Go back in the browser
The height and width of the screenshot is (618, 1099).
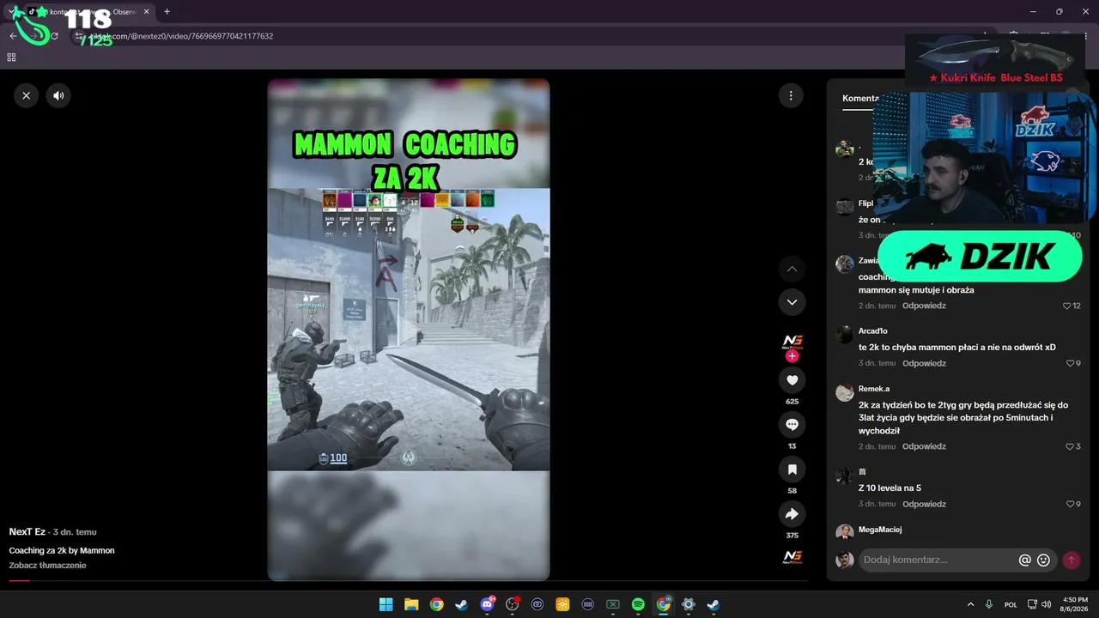click(13, 36)
